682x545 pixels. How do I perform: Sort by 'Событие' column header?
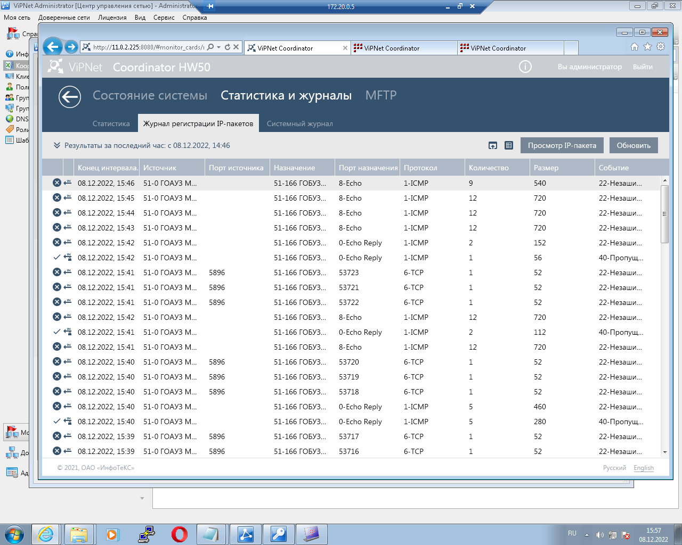[628, 168]
